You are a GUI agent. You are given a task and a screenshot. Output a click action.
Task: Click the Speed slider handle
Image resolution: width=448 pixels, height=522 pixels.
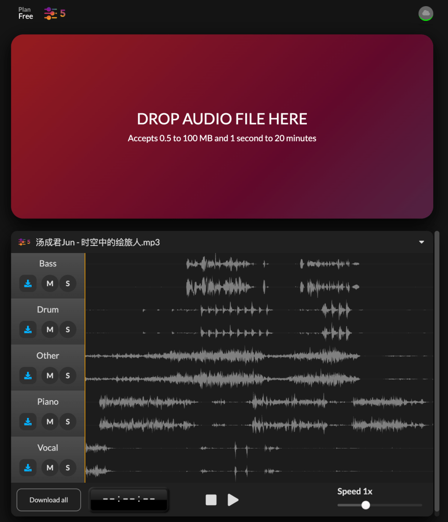[365, 505]
